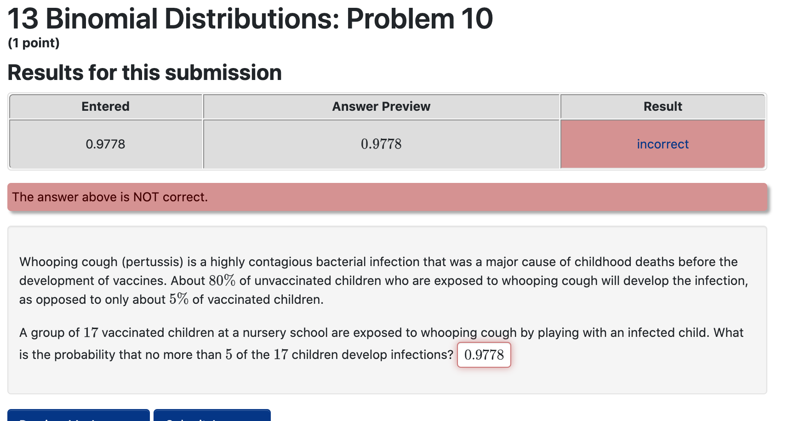The width and height of the screenshot is (788, 421).
Task: Click the Entered column header
Action: [x=105, y=106]
